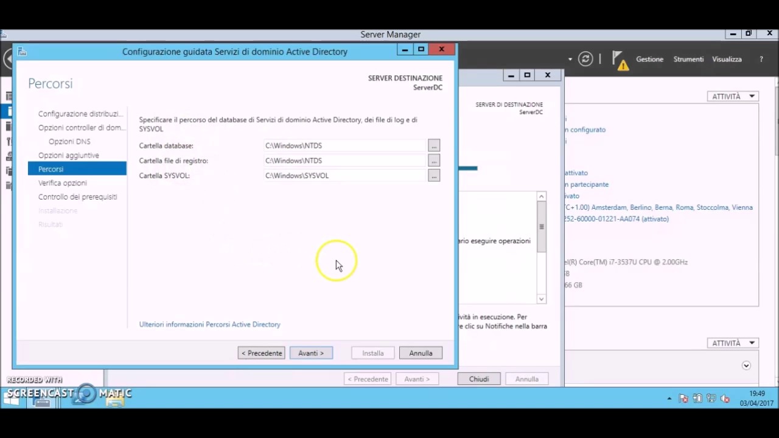Select the Opzioni DNS step
The width and height of the screenshot is (779, 438).
69,141
